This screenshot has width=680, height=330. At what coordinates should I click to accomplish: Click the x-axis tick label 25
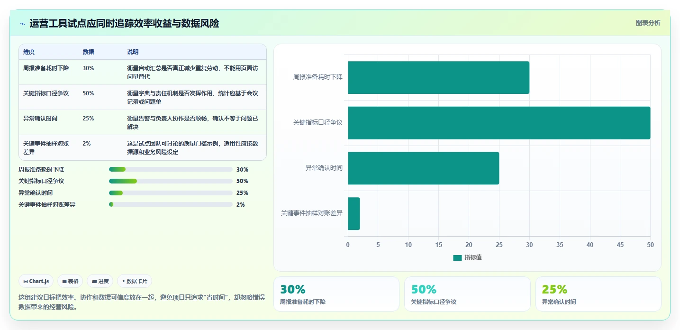499,245
